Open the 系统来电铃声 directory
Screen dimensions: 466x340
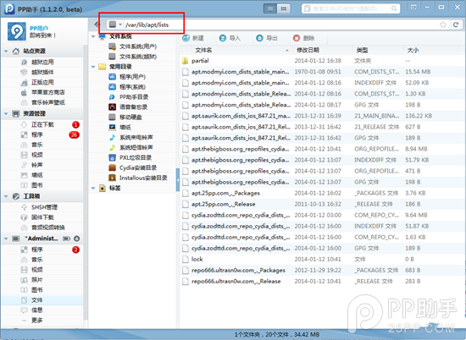(x=136, y=137)
